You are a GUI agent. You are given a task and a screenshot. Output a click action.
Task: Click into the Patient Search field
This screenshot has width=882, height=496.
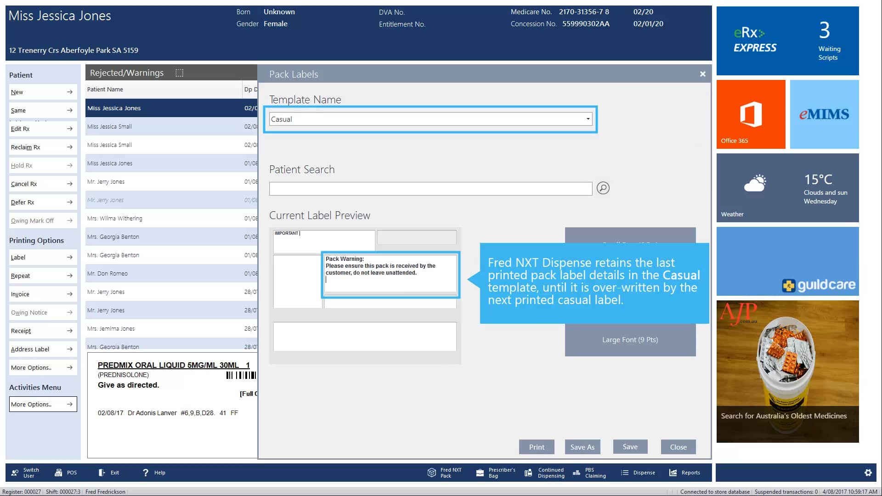pos(430,189)
